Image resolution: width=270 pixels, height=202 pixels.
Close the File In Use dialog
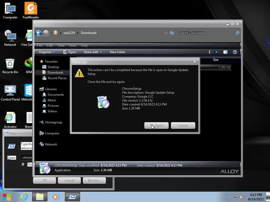click(195, 62)
